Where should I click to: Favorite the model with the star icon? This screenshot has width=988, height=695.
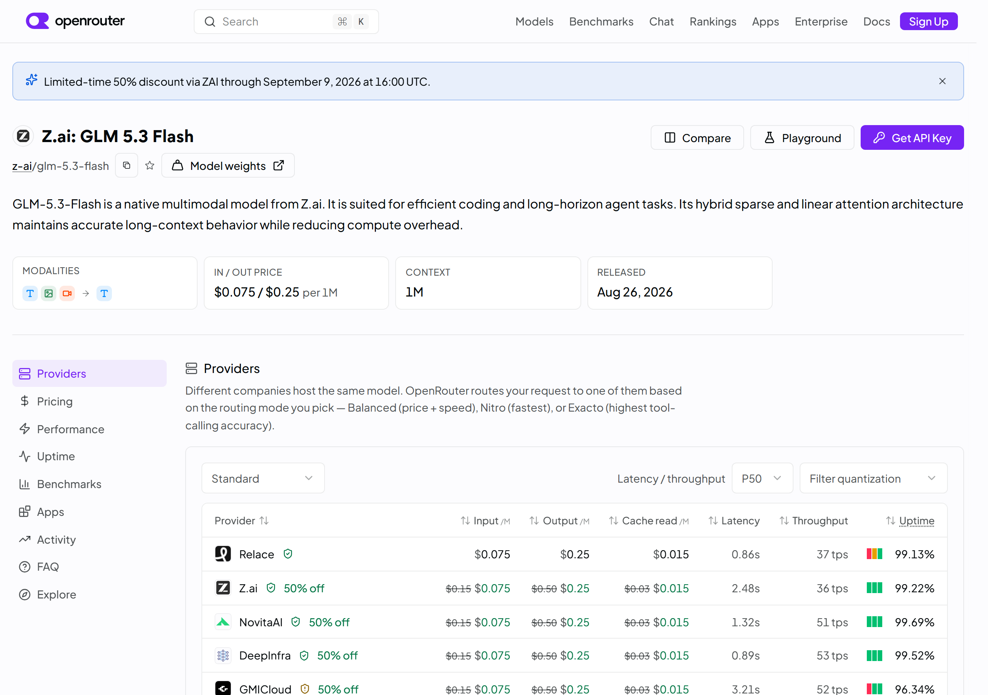150,165
